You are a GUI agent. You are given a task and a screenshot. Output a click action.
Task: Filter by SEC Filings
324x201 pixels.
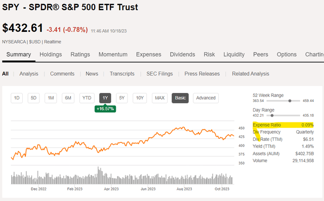(159, 74)
